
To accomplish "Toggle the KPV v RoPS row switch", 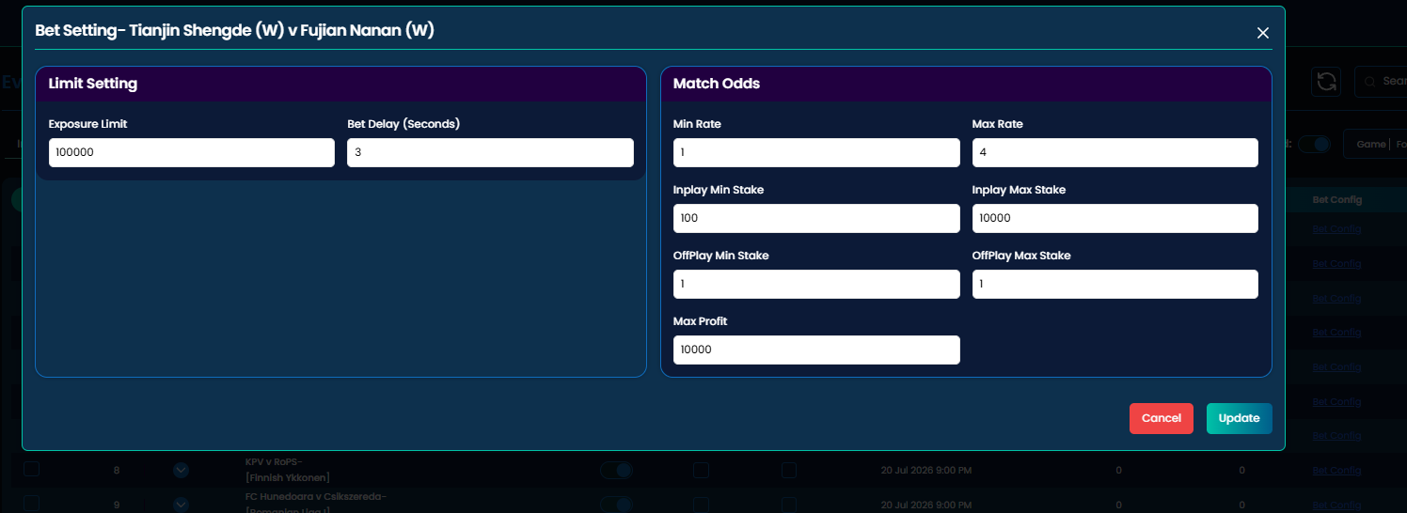I will point(617,469).
